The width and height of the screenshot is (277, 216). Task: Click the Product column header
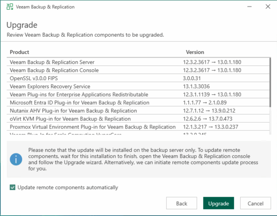(19, 52)
